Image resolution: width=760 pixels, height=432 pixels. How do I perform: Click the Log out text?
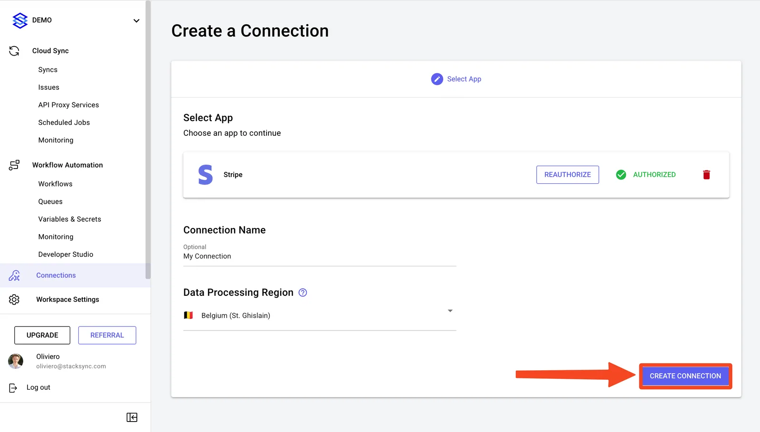click(38, 387)
